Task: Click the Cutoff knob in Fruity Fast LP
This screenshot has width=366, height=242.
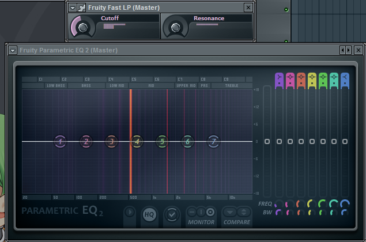Action: point(84,27)
